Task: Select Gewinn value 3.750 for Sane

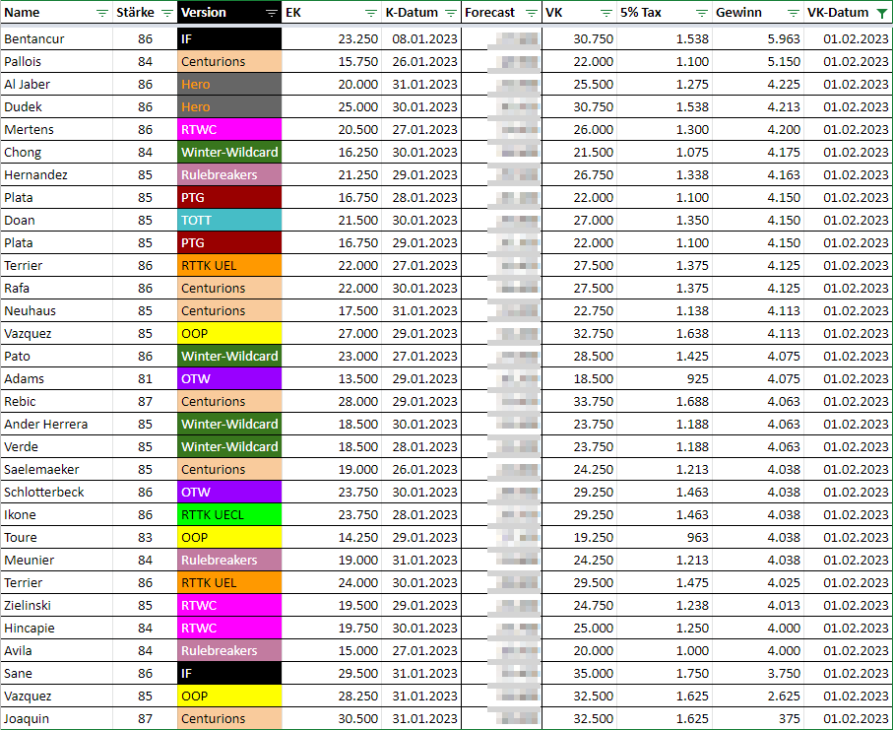Action: coord(758,674)
